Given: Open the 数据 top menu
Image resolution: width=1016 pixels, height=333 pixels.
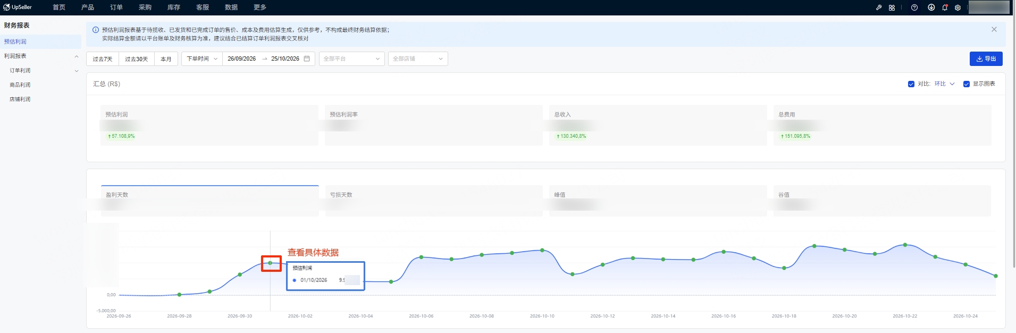Looking at the screenshot, I should [x=231, y=7].
